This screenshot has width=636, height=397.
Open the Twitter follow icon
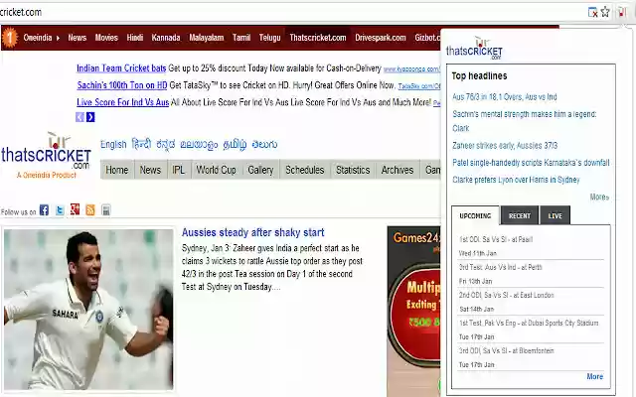pos(60,209)
